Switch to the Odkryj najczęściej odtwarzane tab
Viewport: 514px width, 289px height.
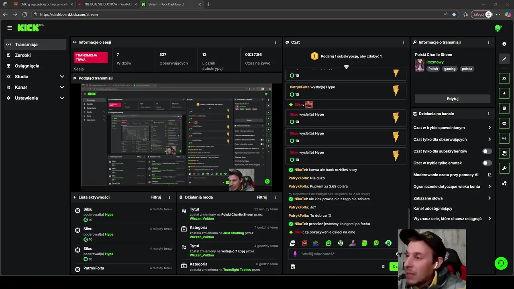coord(43,4)
